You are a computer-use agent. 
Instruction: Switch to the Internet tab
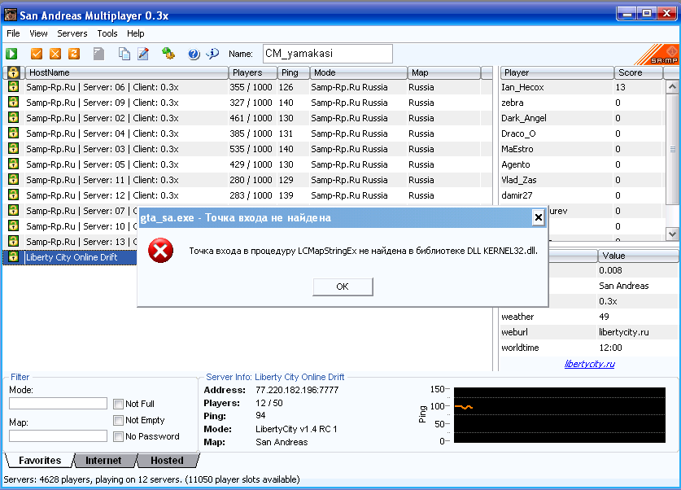point(103,460)
